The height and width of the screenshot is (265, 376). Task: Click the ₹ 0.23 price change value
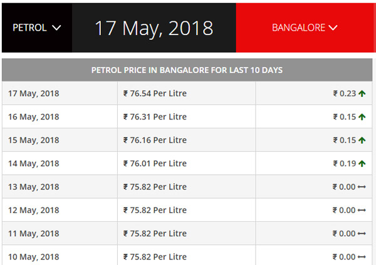click(x=344, y=94)
